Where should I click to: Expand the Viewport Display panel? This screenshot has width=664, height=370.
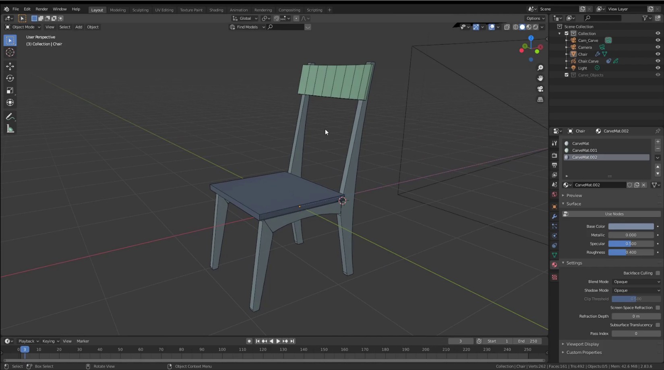point(582,344)
